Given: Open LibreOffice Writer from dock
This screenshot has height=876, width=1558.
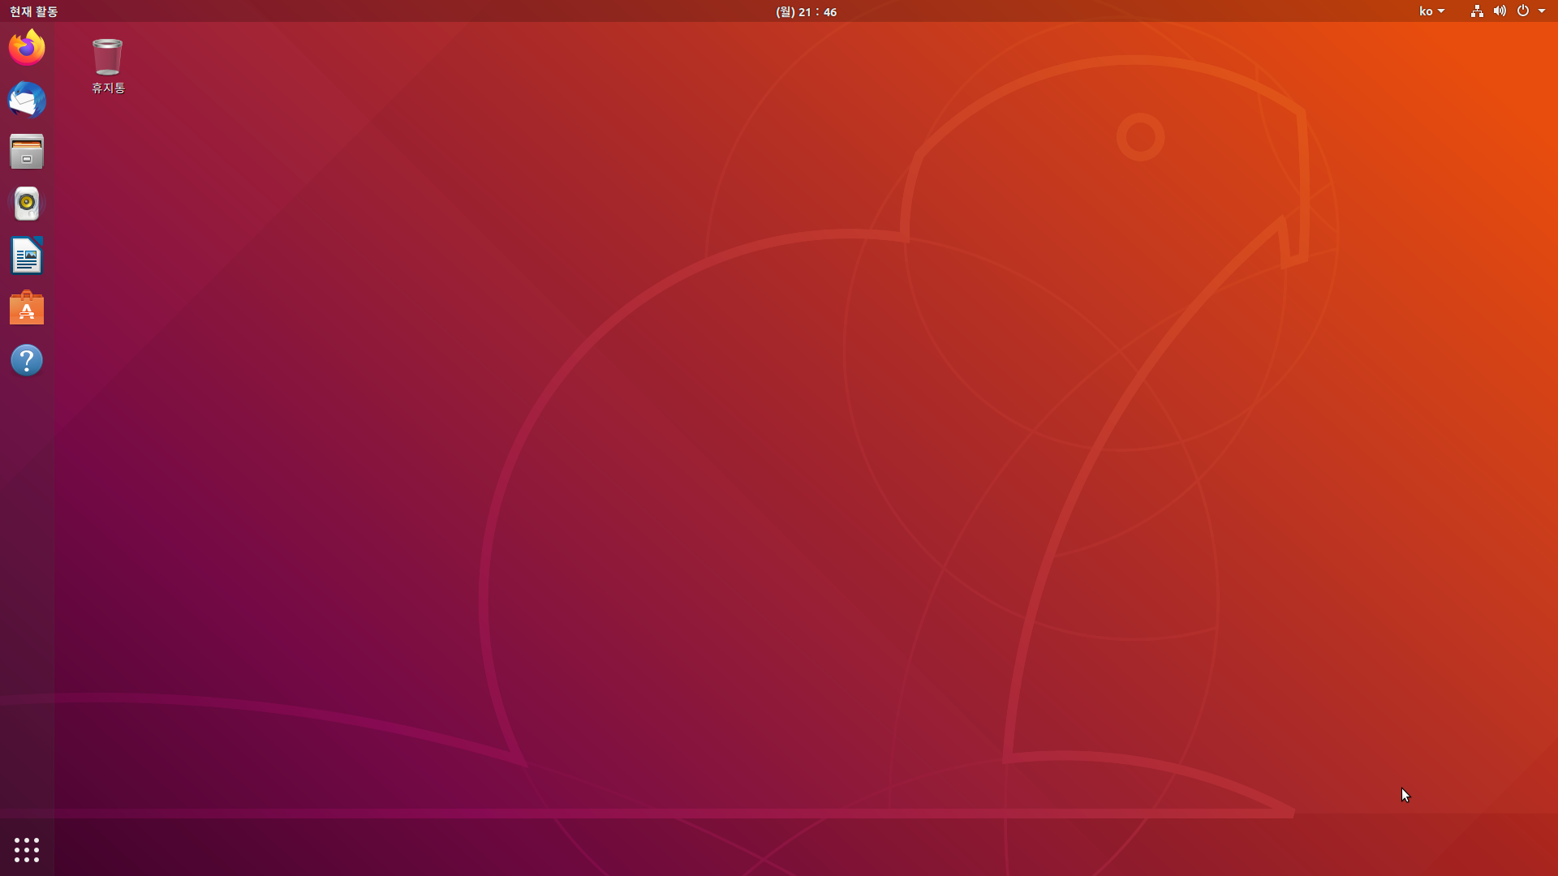Looking at the screenshot, I should click(27, 256).
